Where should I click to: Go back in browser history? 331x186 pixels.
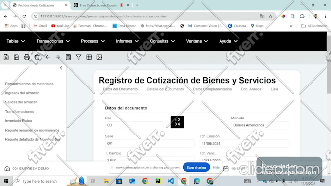(x=6, y=16)
